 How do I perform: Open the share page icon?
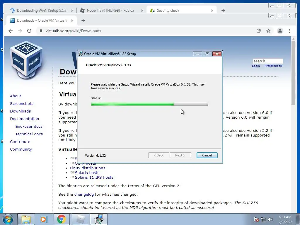pyautogui.click(x=259, y=31)
